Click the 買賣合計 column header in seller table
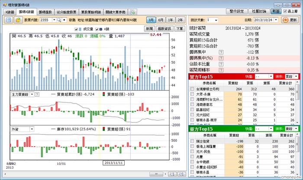Image resolution: width=303 pixels, height=180 pixels. [287, 135]
